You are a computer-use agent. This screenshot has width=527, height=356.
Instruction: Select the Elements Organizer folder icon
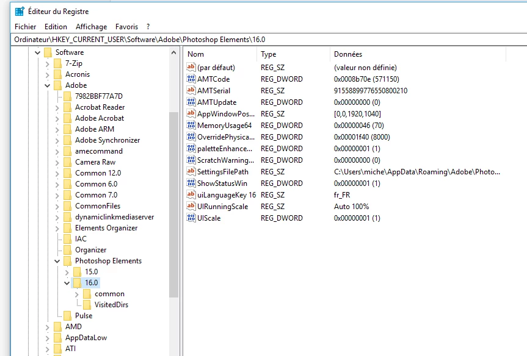[x=68, y=228]
